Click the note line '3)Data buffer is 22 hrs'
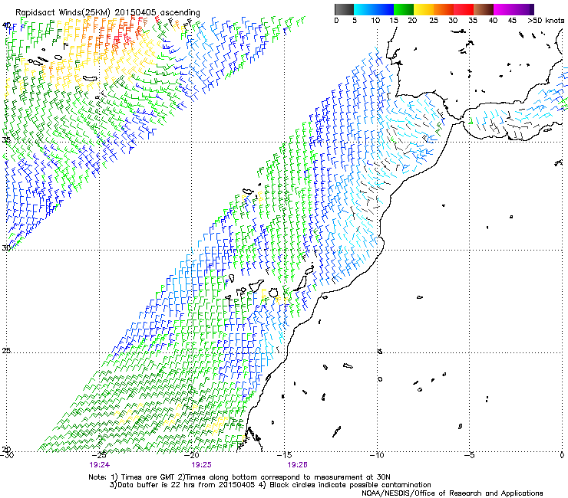The height and width of the screenshot is (498, 568). pyautogui.click(x=270, y=485)
